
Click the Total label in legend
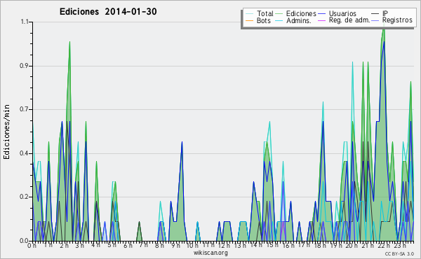pos(265,13)
